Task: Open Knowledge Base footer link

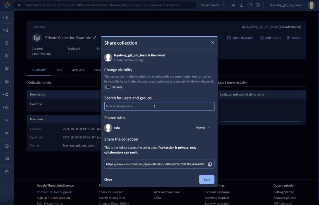Action: (285, 198)
